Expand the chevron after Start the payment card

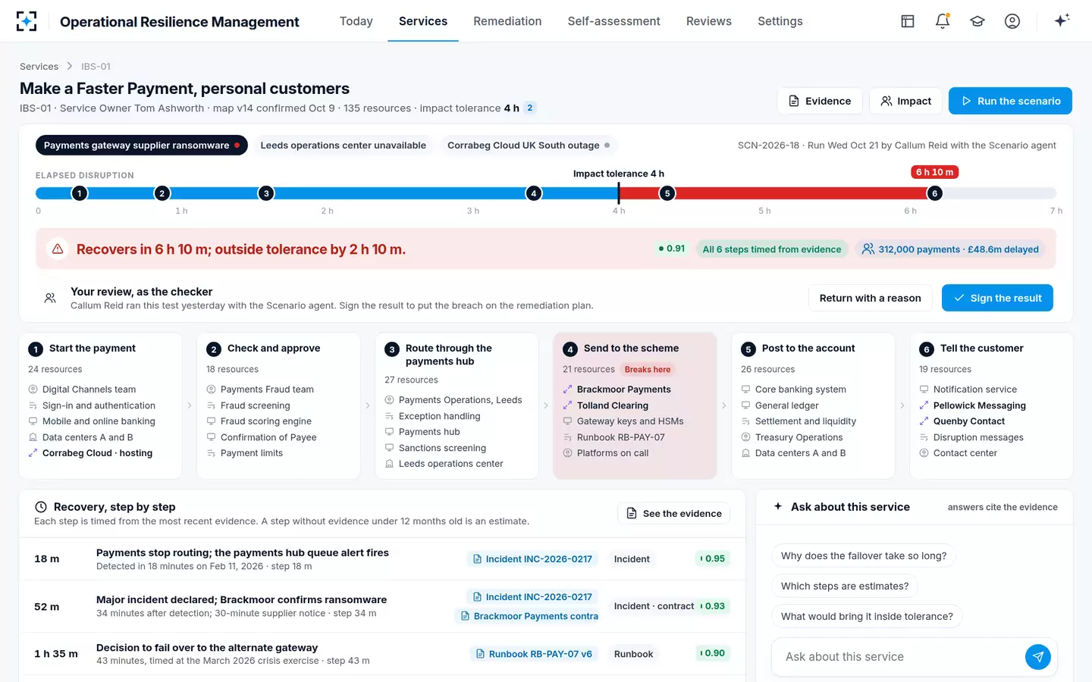(x=190, y=405)
